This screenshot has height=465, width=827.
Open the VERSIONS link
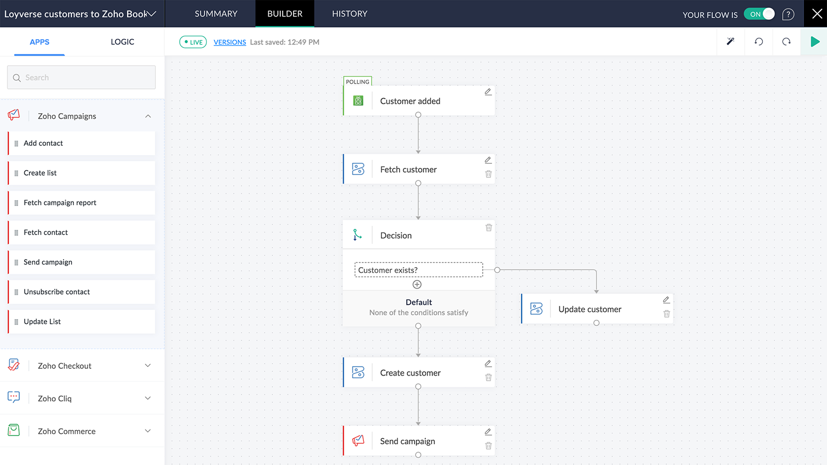(x=229, y=42)
